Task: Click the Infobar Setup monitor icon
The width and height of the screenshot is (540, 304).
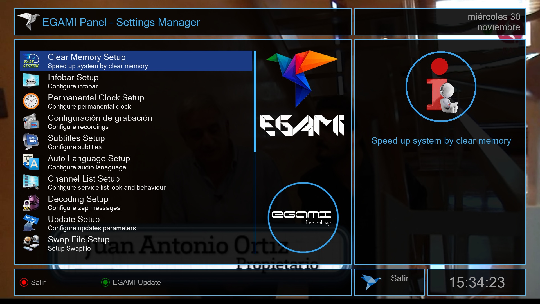Action: [31, 81]
